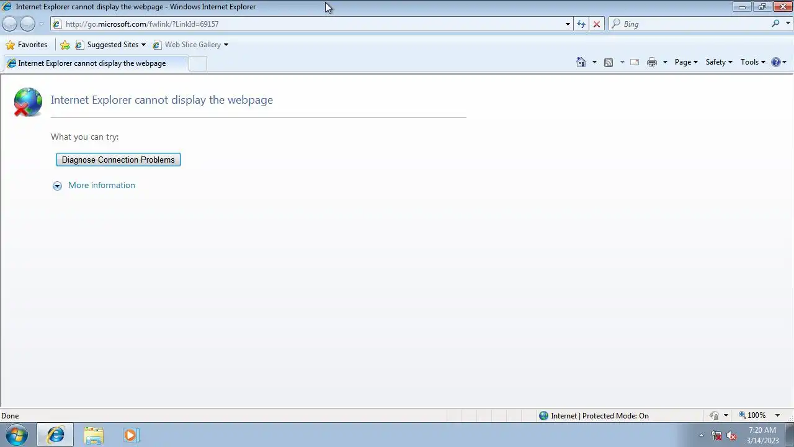Open the zoom level dropdown arrow
This screenshot has width=794, height=447.
(777, 415)
